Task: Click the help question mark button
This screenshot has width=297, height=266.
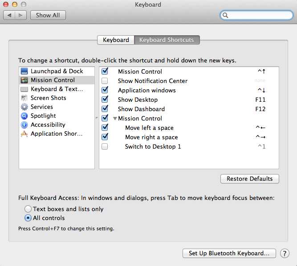Action: [285, 253]
